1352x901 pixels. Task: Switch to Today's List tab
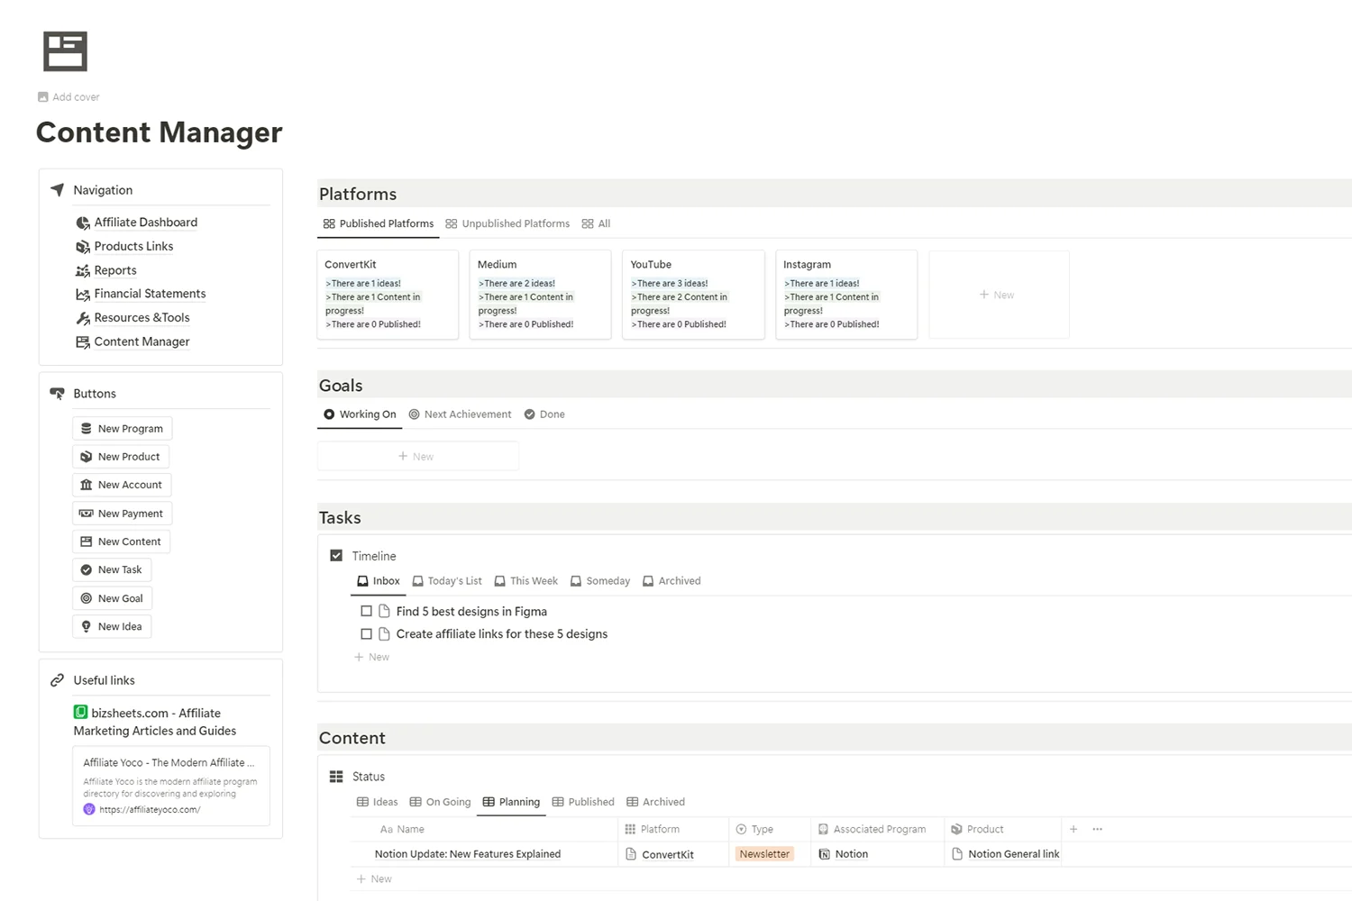click(x=447, y=581)
